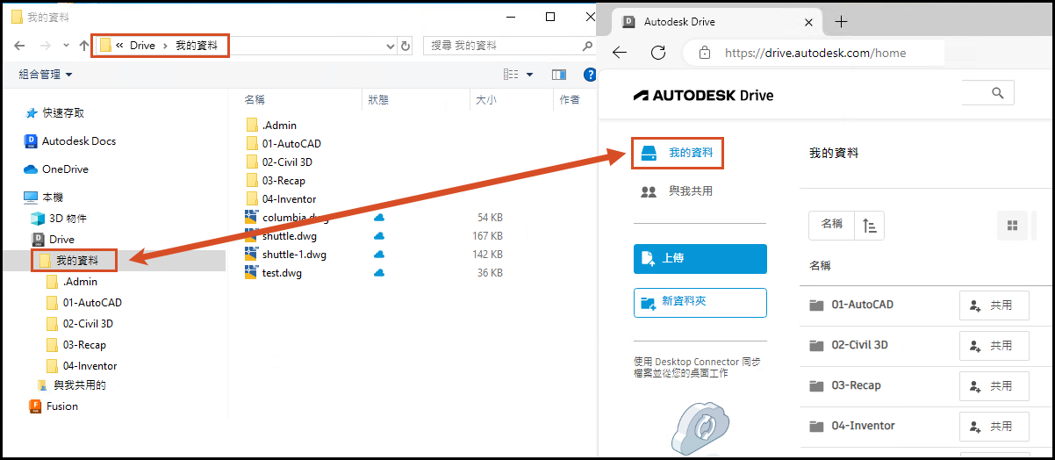The image size is (1055, 460).
Task: Open Explorer help question mark
Action: click(590, 75)
